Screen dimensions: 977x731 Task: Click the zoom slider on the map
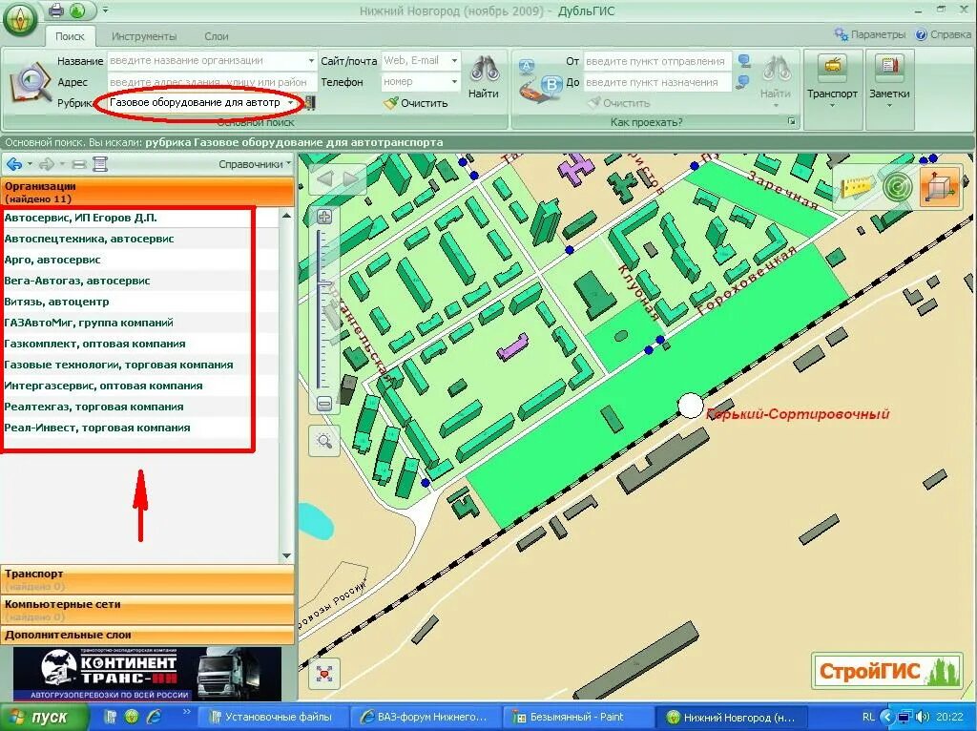pyautogui.click(x=324, y=283)
